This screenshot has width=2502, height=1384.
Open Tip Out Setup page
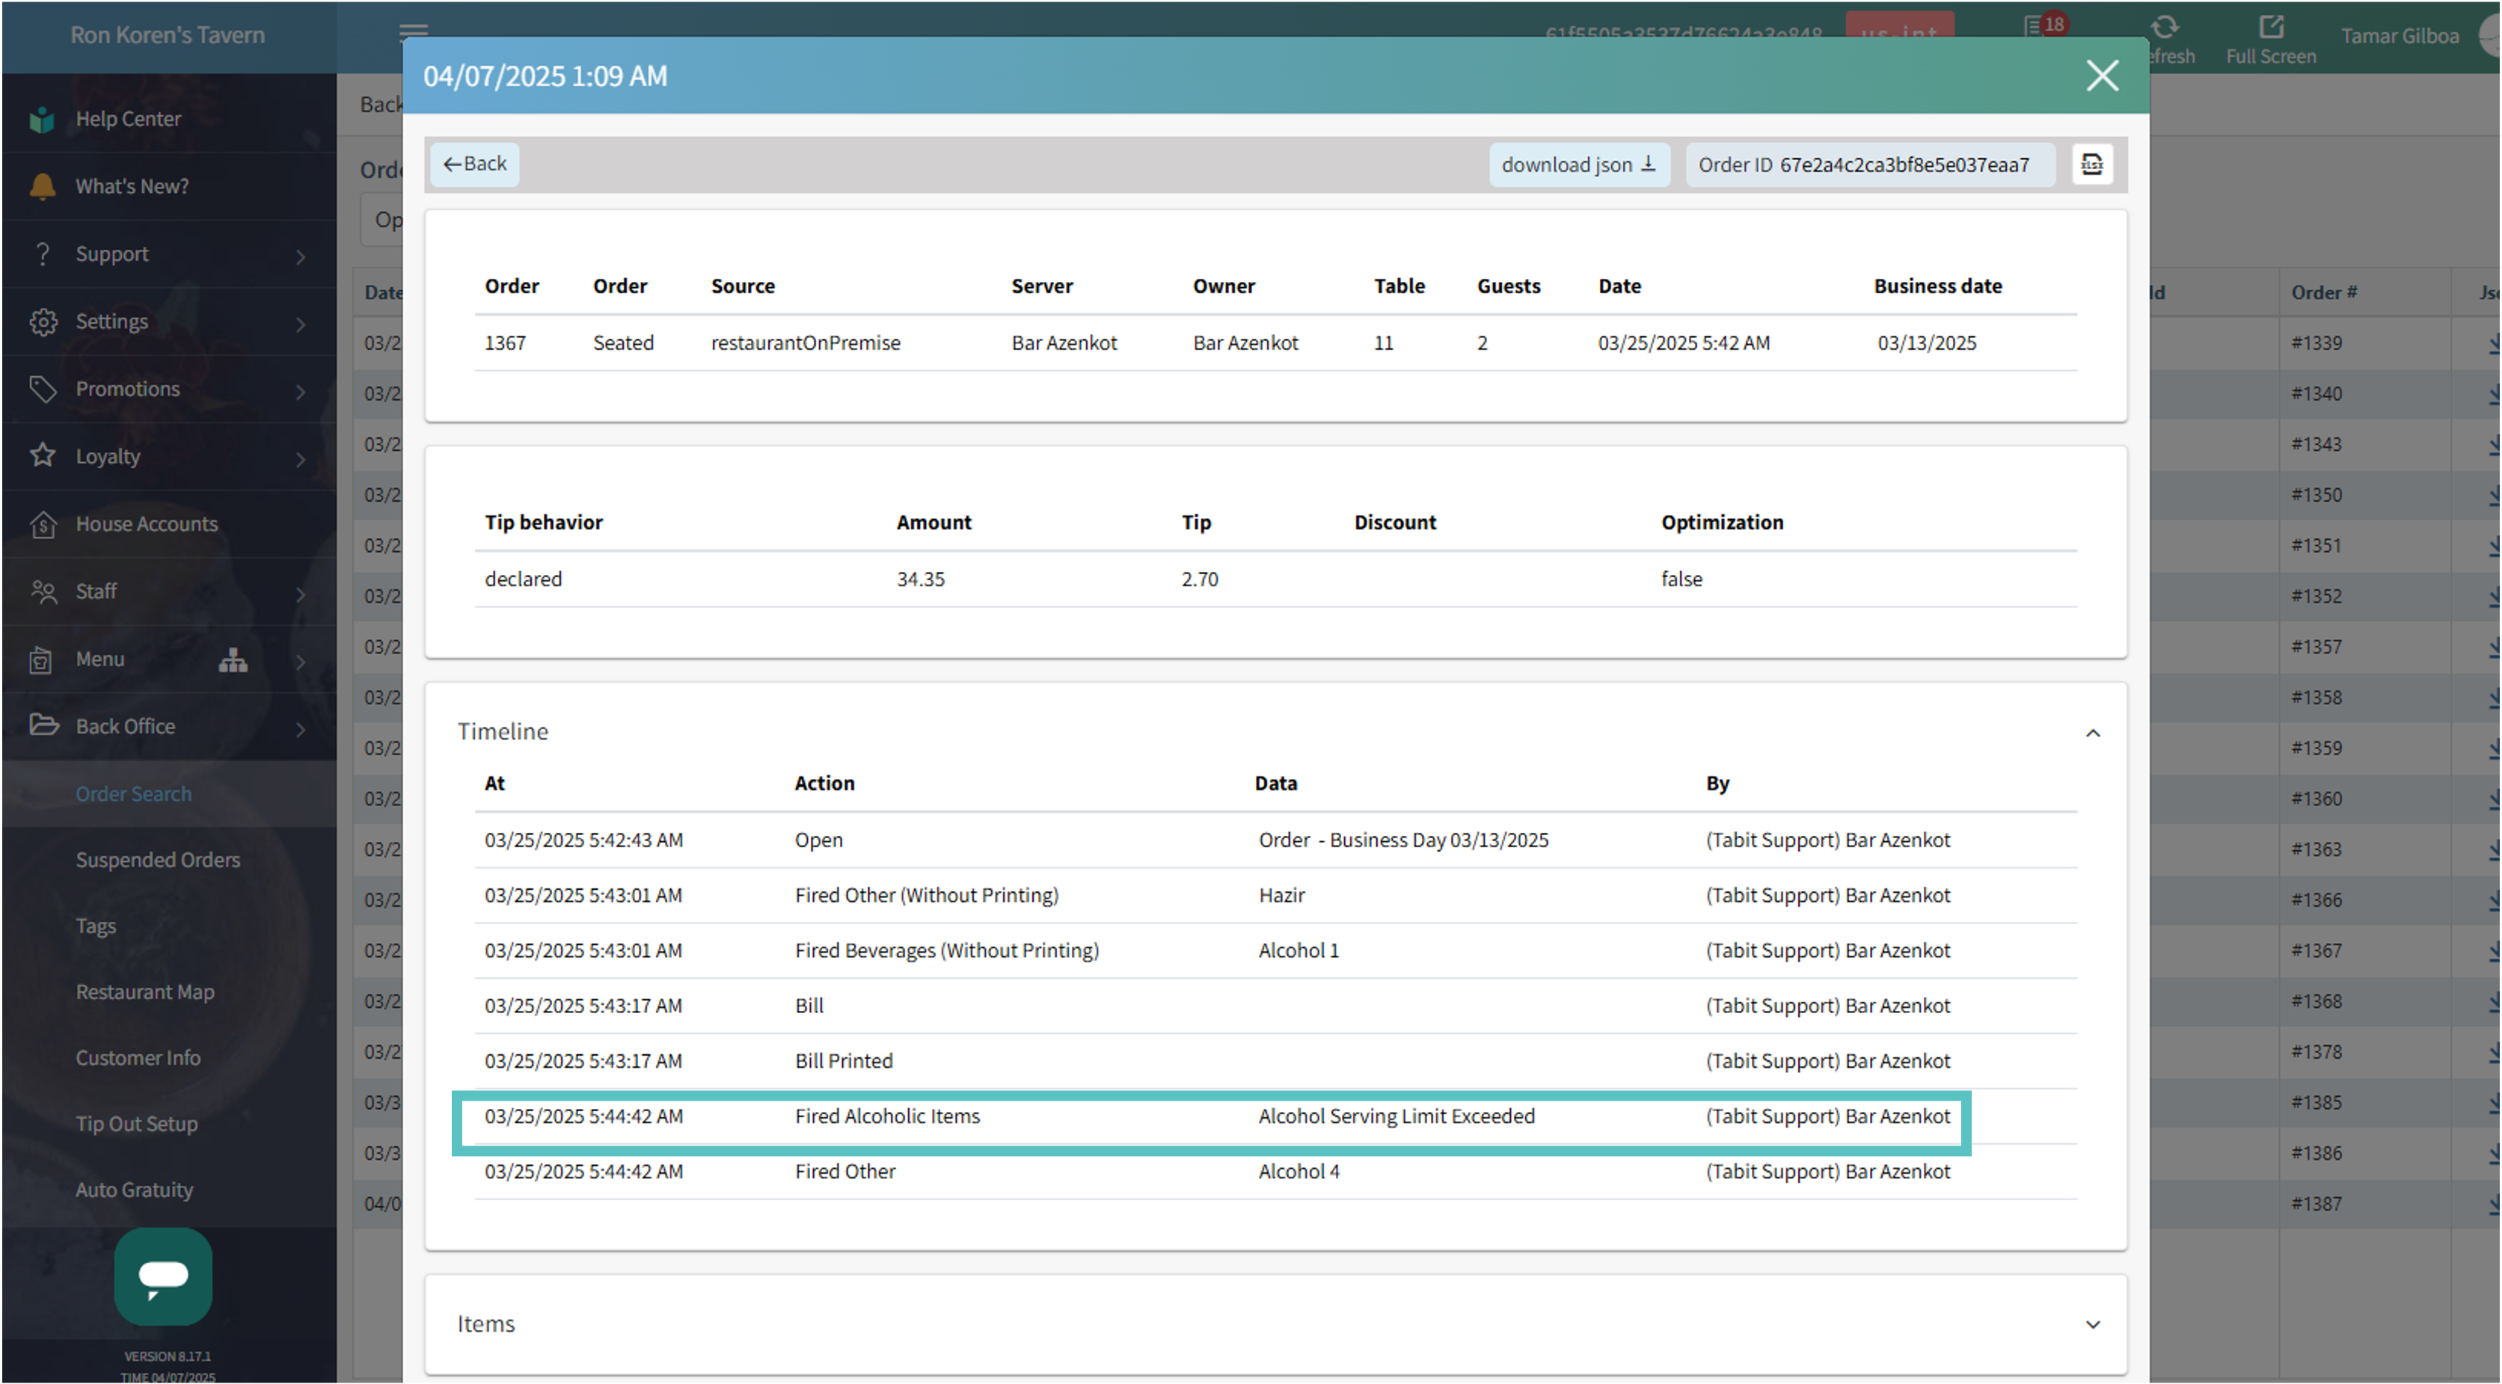click(x=136, y=1124)
